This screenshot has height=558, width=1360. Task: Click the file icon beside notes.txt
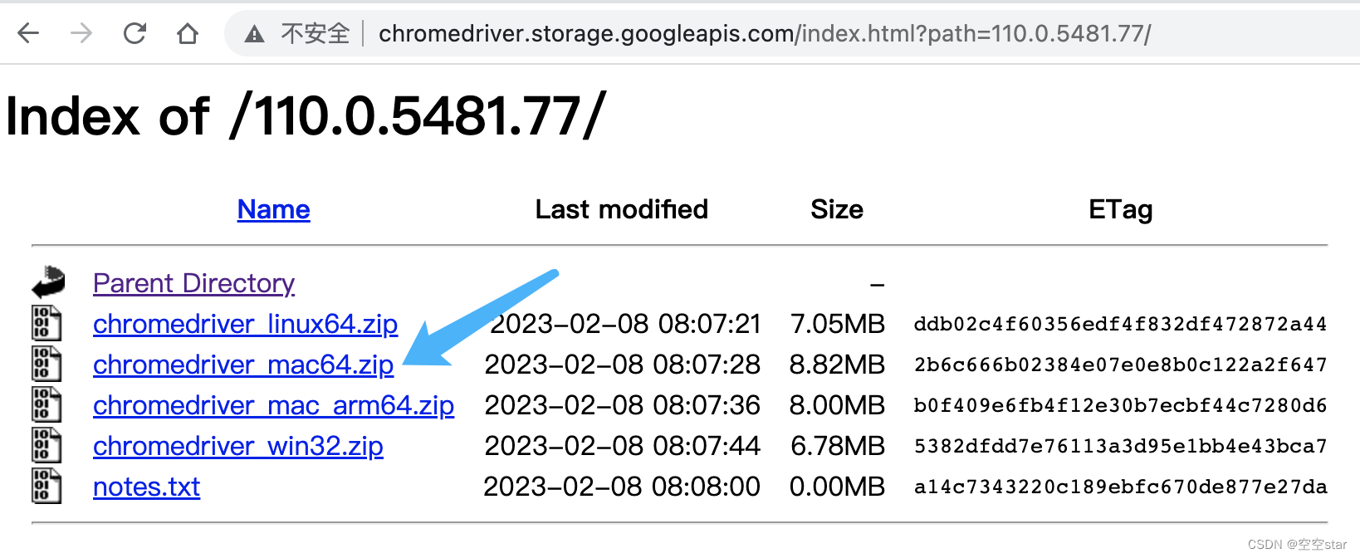(46, 486)
